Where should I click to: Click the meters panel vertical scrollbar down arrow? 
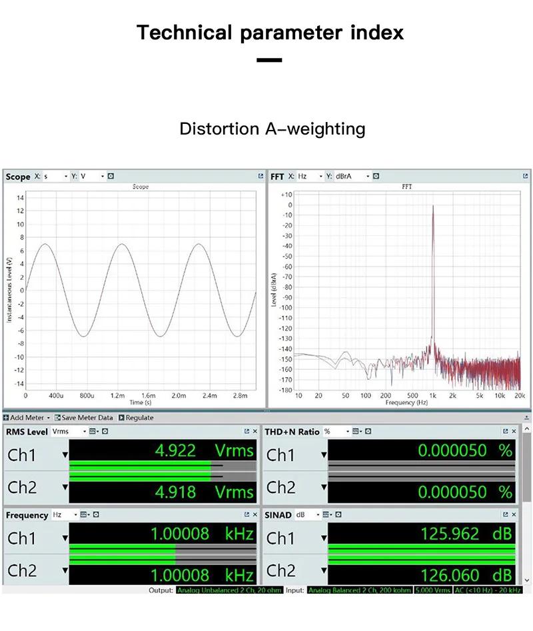[x=527, y=580]
